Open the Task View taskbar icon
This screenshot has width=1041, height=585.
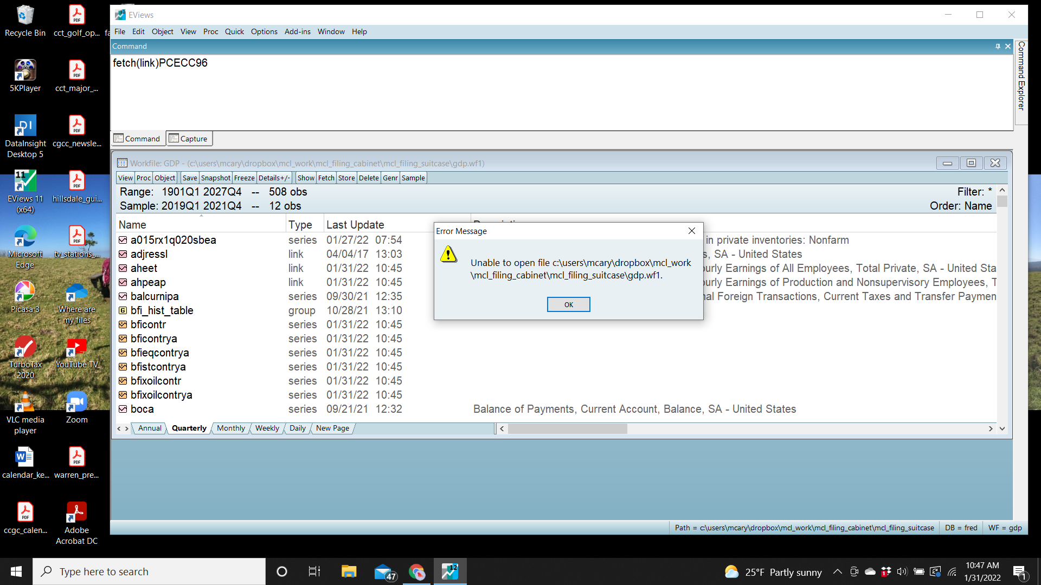[x=314, y=571]
